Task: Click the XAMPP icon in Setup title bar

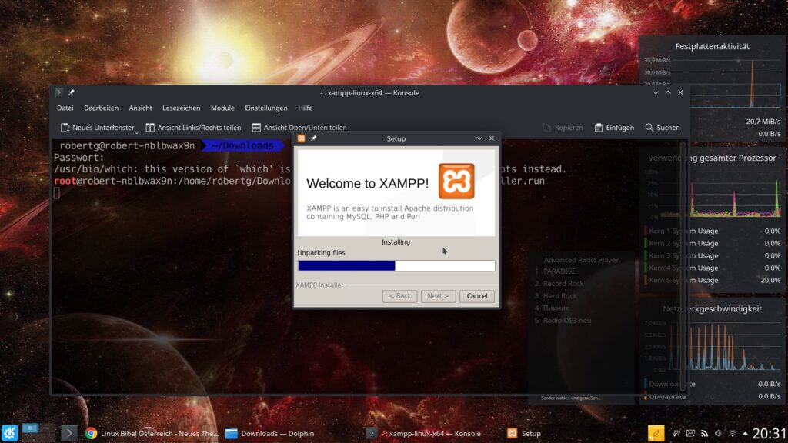Action: pyautogui.click(x=301, y=138)
